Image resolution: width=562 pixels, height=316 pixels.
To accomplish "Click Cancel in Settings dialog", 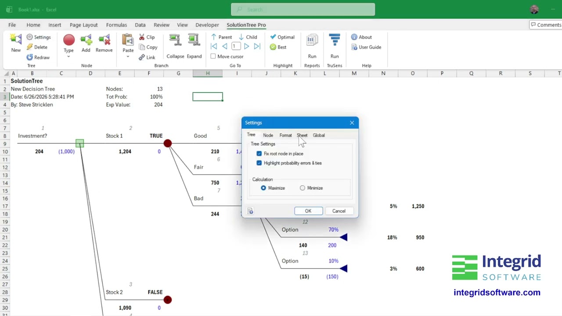I will [x=339, y=211].
